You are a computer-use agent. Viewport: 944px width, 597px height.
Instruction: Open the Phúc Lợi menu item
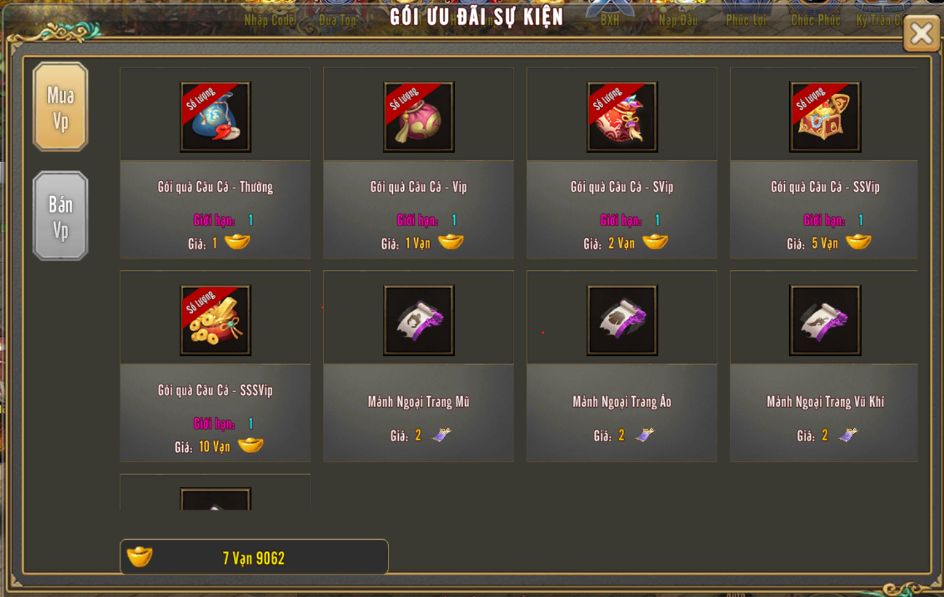(746, 20)
